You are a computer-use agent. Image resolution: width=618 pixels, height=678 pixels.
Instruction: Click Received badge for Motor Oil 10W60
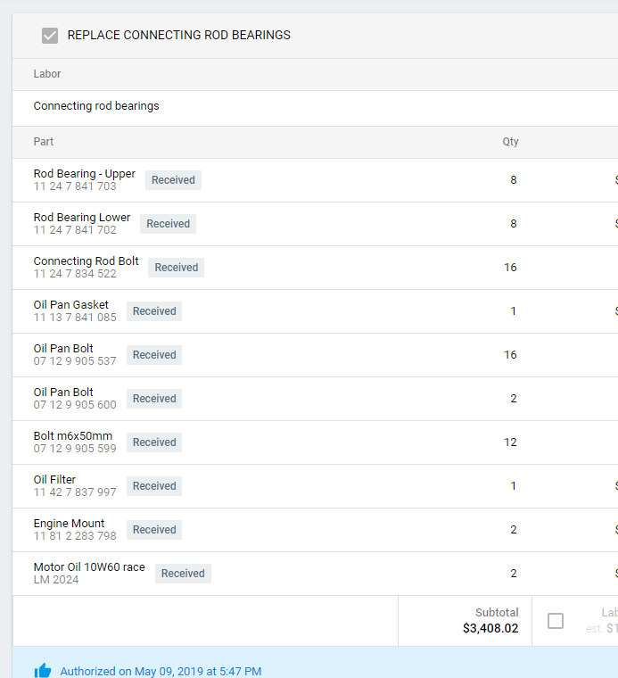click(x=183, y=574)
